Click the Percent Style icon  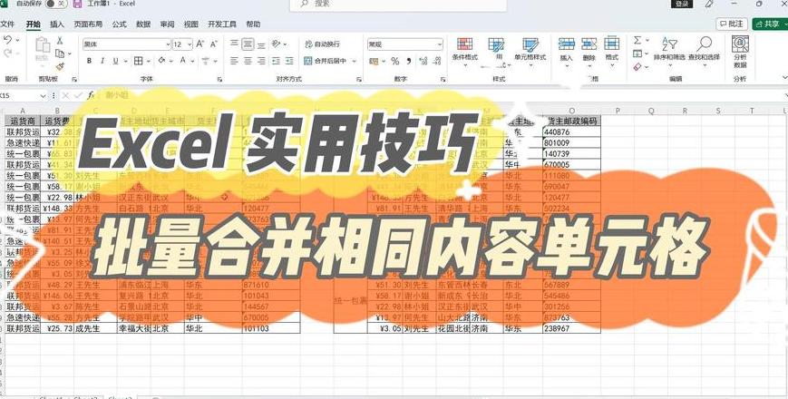395,61
